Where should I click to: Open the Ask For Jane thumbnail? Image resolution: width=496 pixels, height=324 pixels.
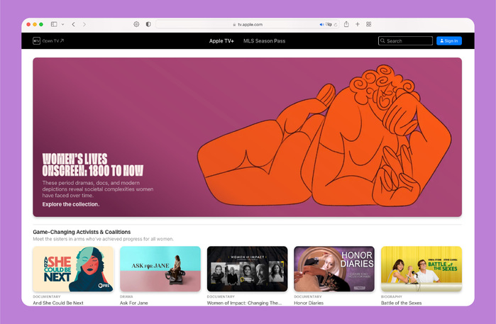click(x=160, y=269)
